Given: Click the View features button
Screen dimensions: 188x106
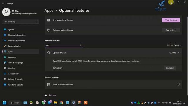Looking at the screenshot, I should coord(171,20).
